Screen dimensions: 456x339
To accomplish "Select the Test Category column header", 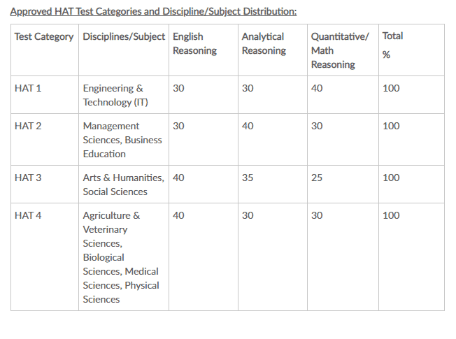I will (x=43, y=36).
